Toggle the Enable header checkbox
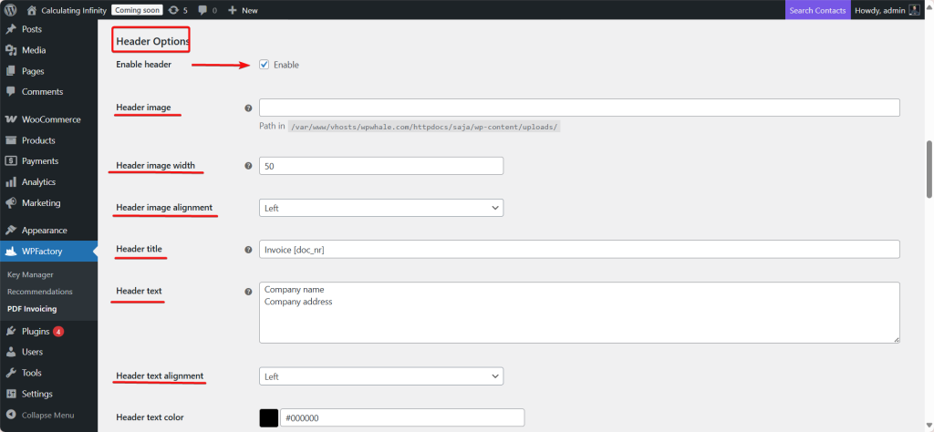The height and width of the screenshot is (432, 934). click(264, 65)
